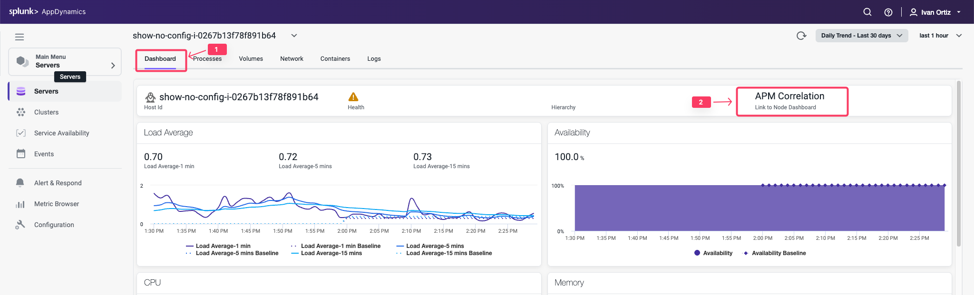Toggle the hamburger menu icon
The width and height of the screenshot is (974, 295).
coord(19,37)
